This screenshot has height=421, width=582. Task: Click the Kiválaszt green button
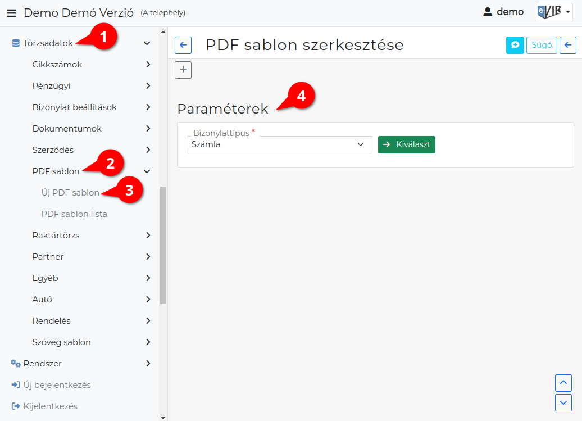[x=406, y=145]
